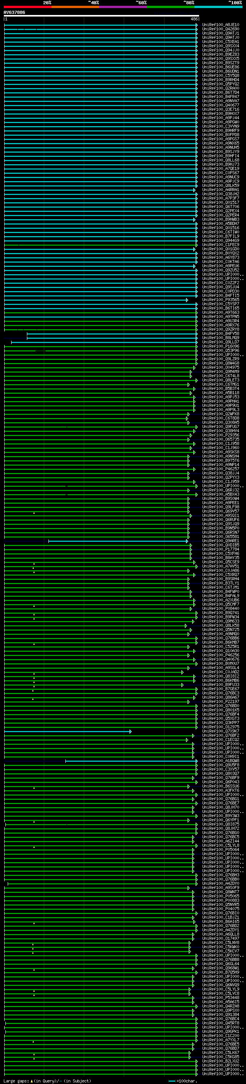The height and width of the screenshot is (1084, 246).
Task: Select the UniRef100_B6UDN1 label
Action: (x=221, y=72)
